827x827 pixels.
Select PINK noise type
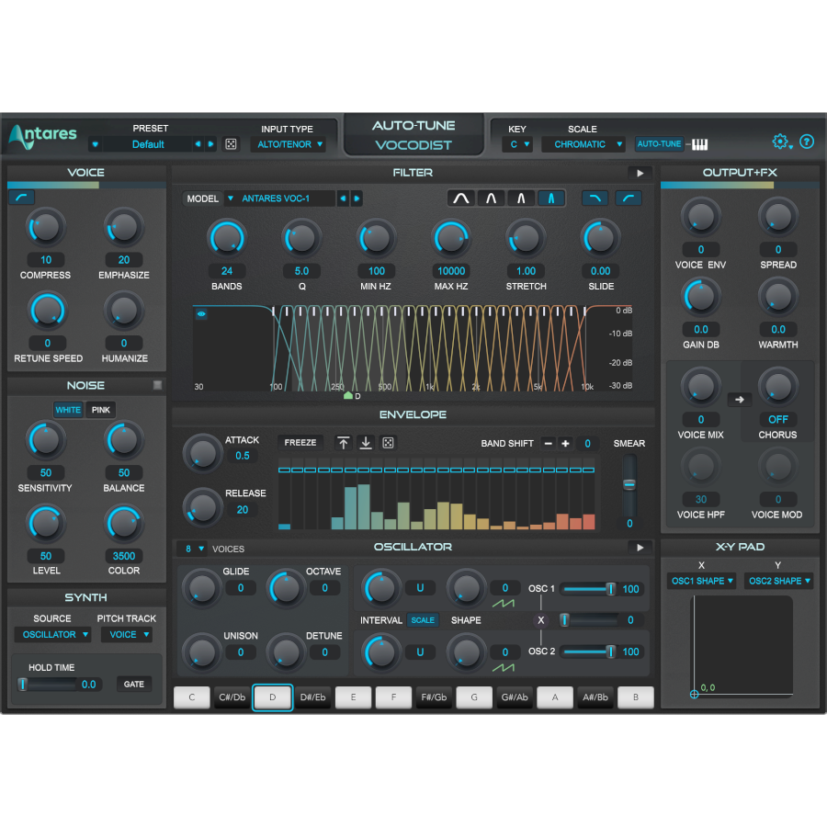pos(101,410)
